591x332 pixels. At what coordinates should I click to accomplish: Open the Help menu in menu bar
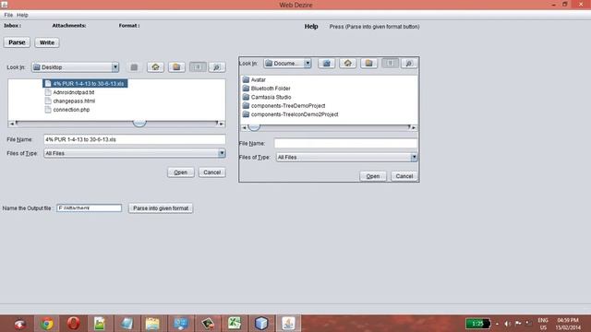(22, 15)
